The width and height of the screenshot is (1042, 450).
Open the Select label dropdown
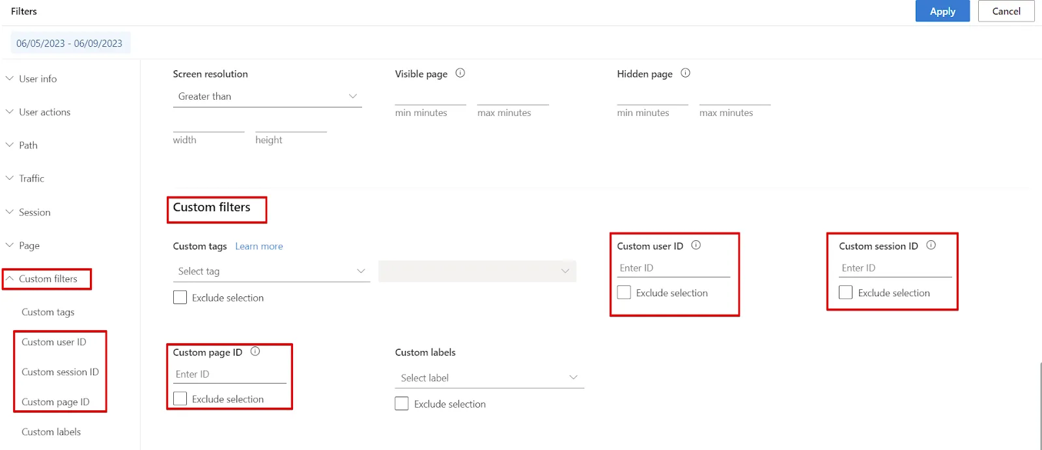tap(490, 378)
